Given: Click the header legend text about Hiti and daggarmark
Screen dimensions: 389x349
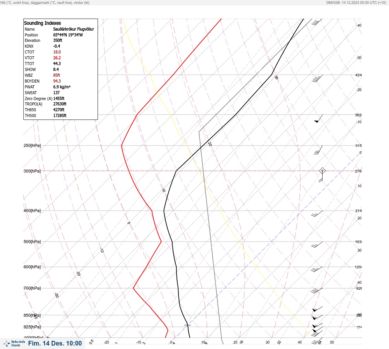Looking at the screenshot, I should [x=45, y=3].
